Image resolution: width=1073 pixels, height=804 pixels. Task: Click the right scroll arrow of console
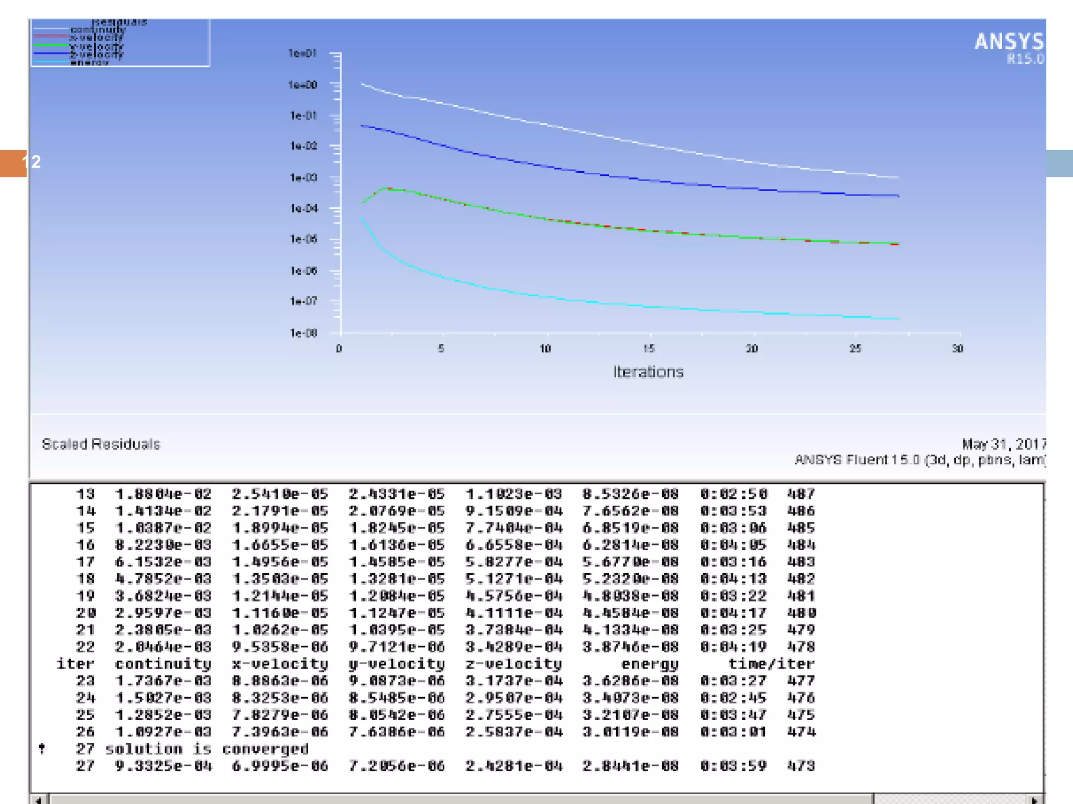coord(1034,799)
